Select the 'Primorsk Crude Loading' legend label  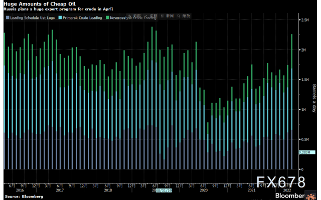(82, 18)
